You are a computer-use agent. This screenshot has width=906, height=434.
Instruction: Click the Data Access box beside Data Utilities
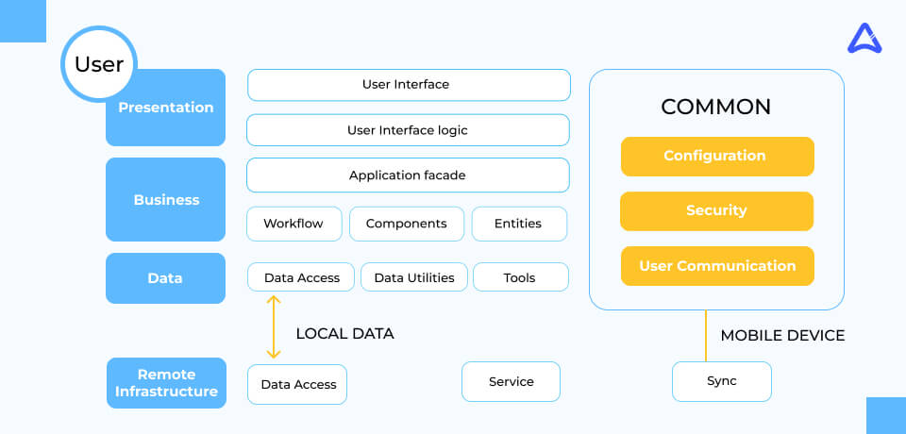click(301, 277)
